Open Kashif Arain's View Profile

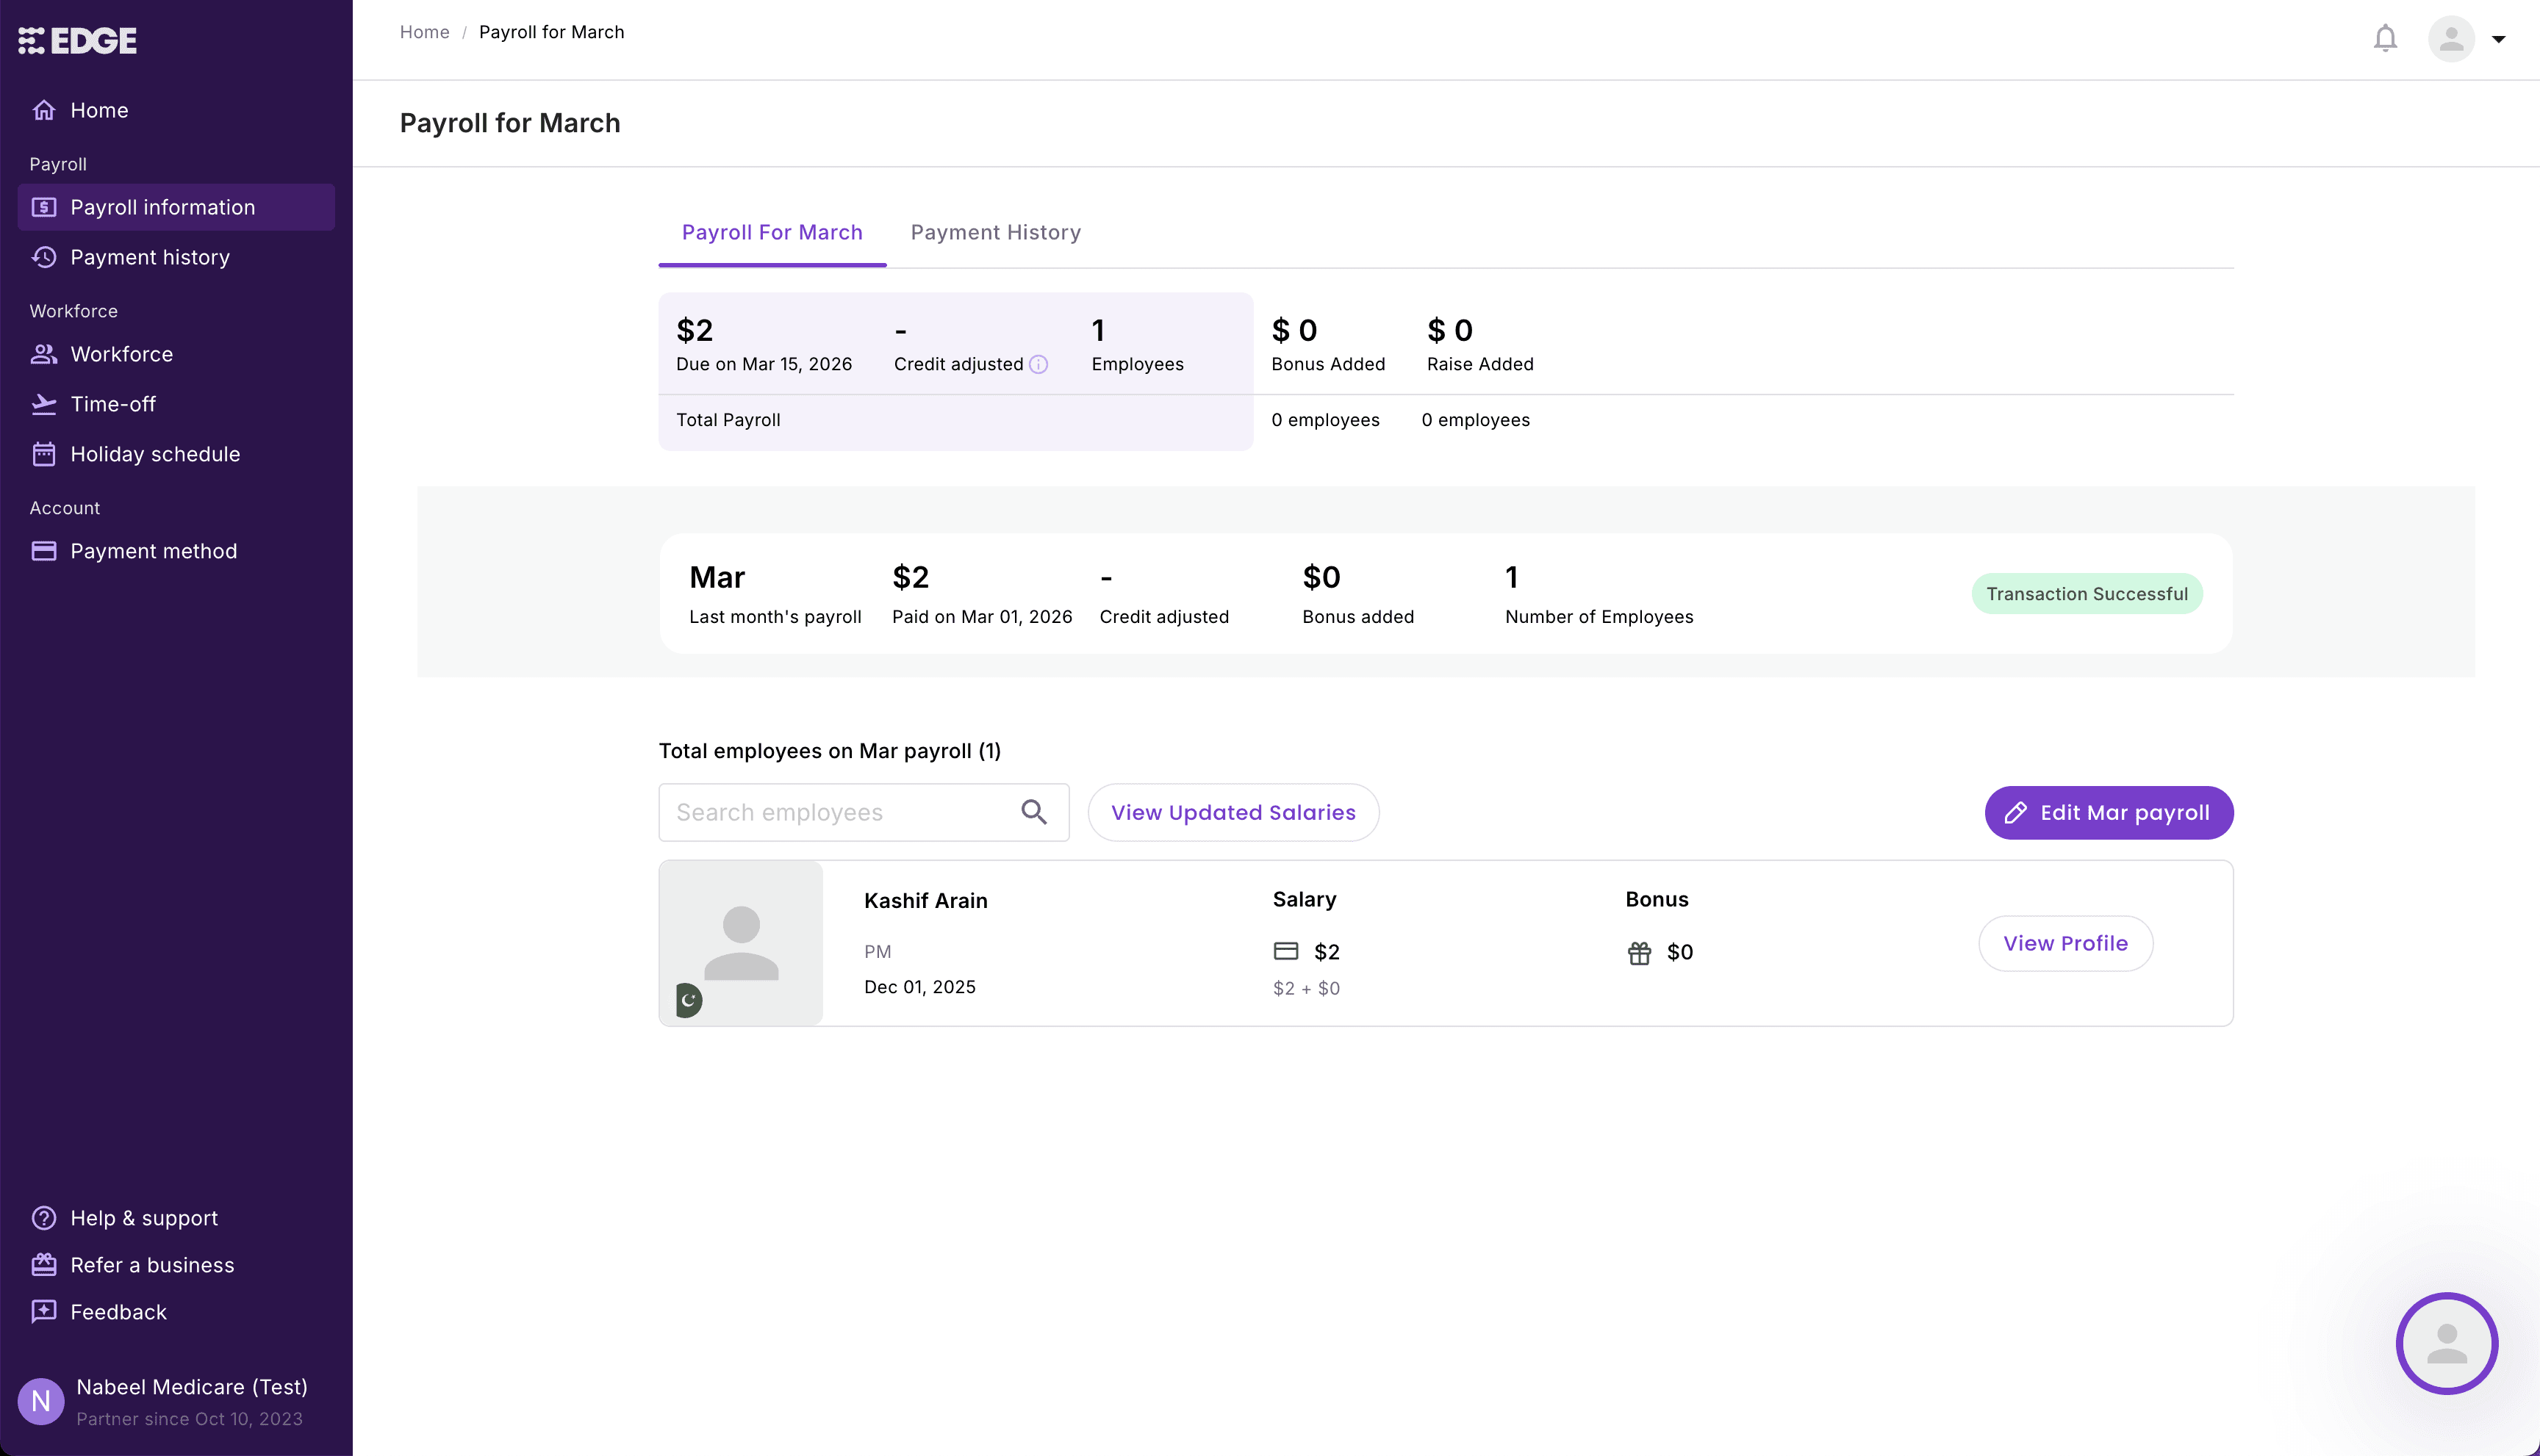pos(2064,943)
